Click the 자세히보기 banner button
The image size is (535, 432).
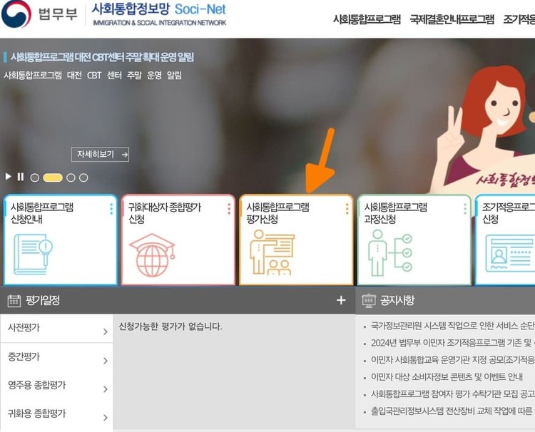[100, 154]
